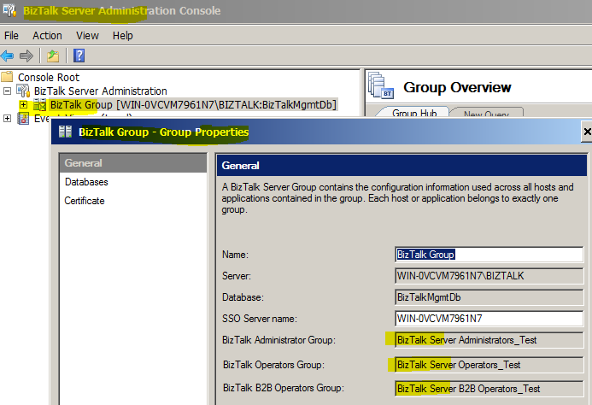Click the BizTalk Server Administration node icon

coord(23,91)
